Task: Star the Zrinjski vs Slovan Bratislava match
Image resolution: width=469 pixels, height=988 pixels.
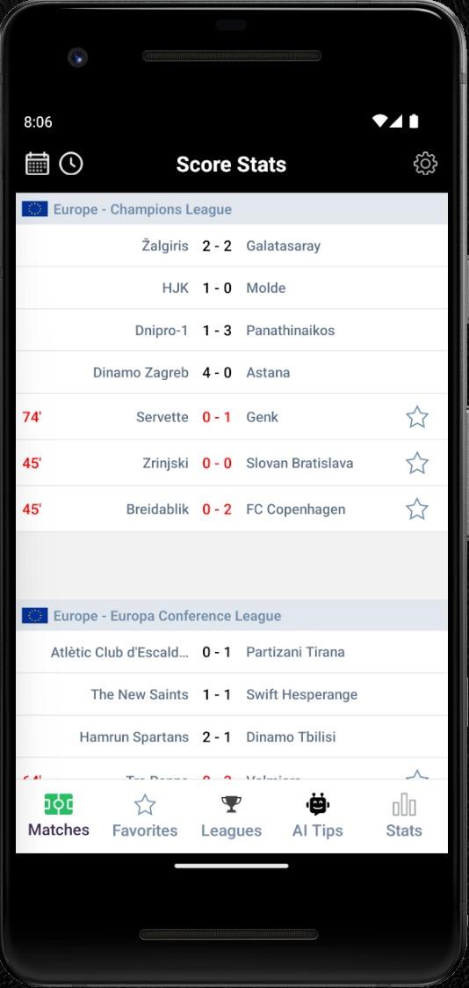Action: pyautogui.click(x=417, y=463)
